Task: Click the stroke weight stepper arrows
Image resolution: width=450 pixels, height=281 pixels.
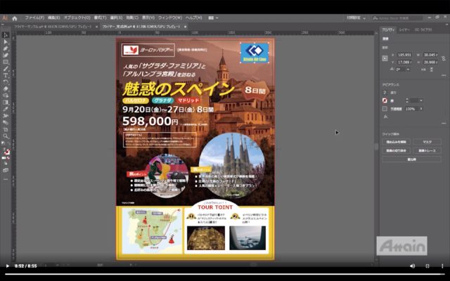Action: (406, 100)
